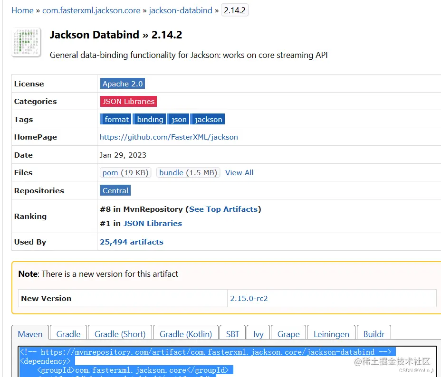This screenshot has width=441, height=377.
Task: Switch to the SBT tab
Action: coord(232,334)
